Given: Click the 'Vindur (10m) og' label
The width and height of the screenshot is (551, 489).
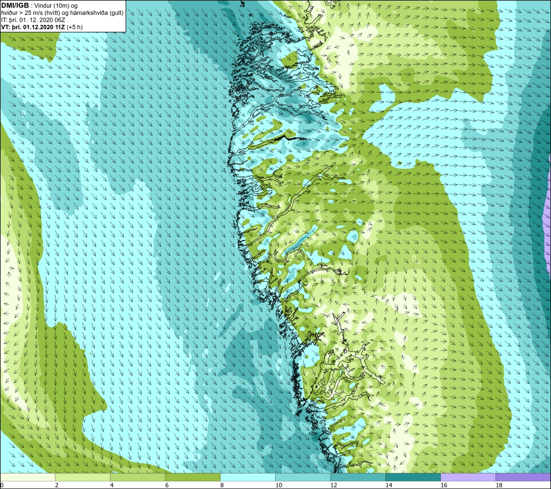Looking at the screenshot, I should point(57,6).
